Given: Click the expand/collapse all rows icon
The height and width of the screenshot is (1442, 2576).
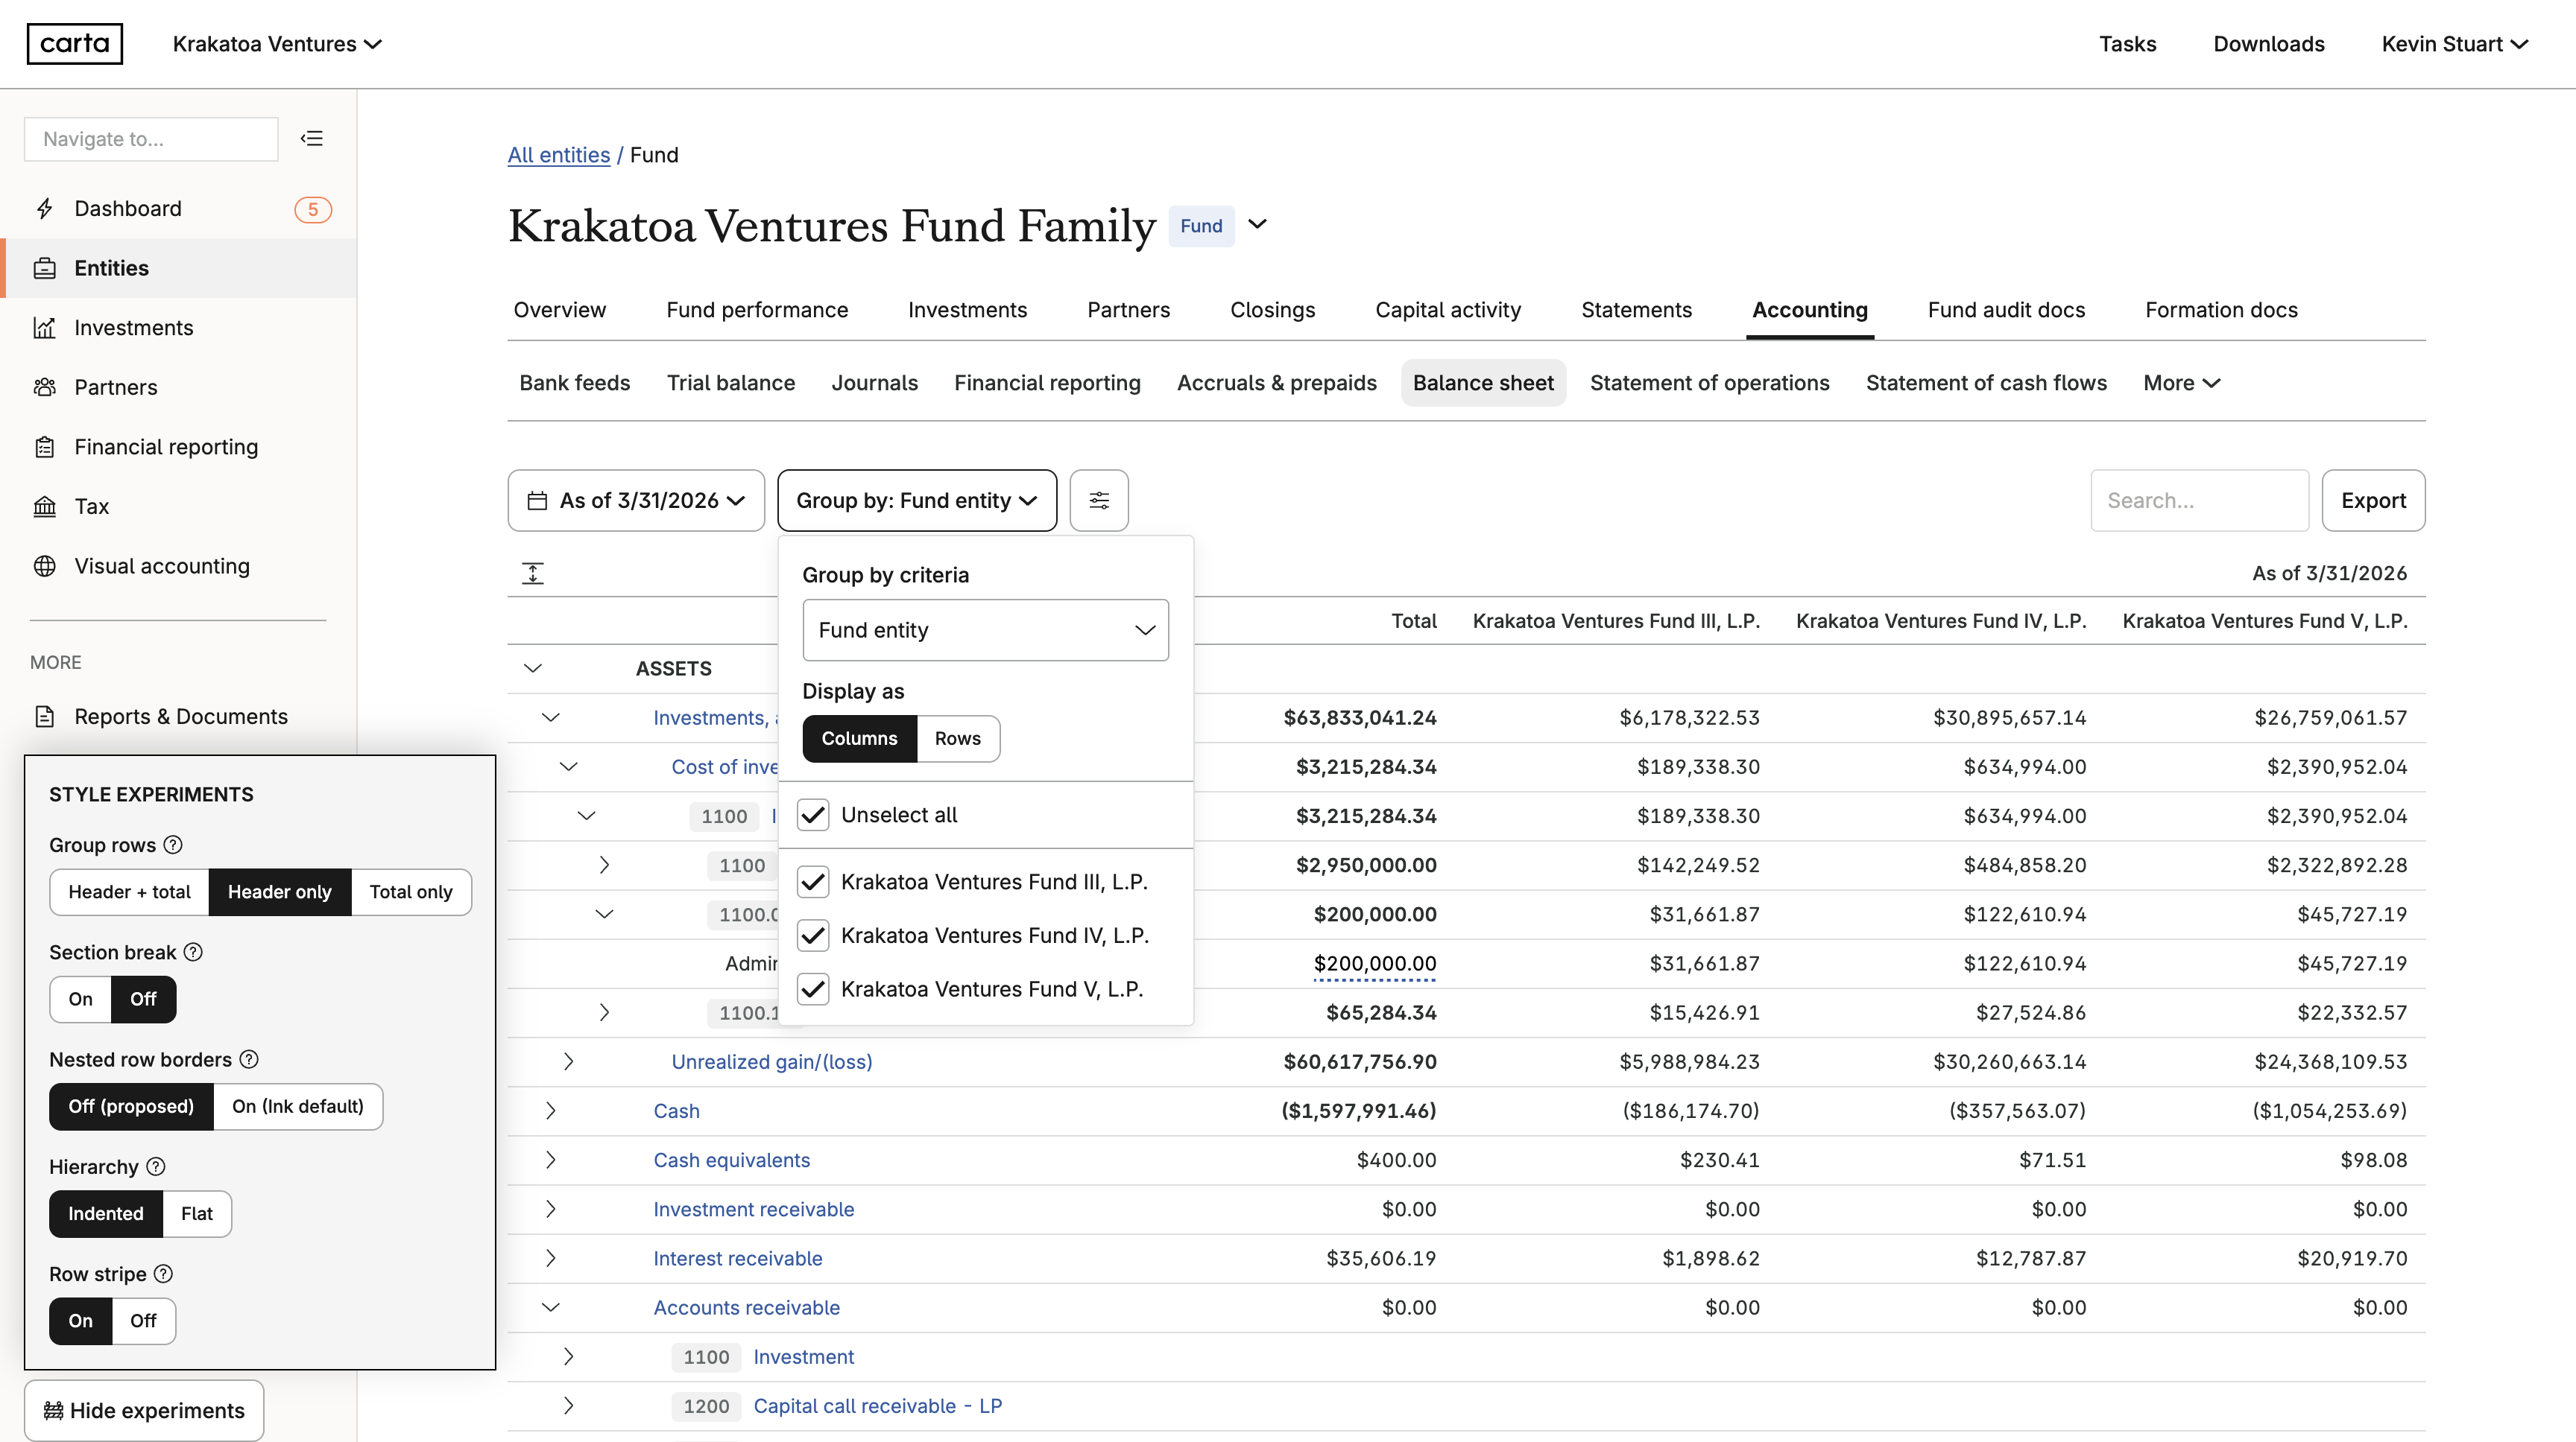Looking at the screenshot, I should 533,574.
